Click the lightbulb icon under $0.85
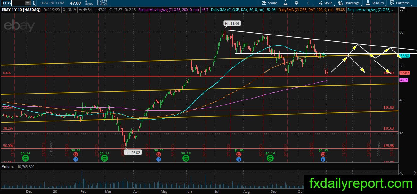 [323, 159]
